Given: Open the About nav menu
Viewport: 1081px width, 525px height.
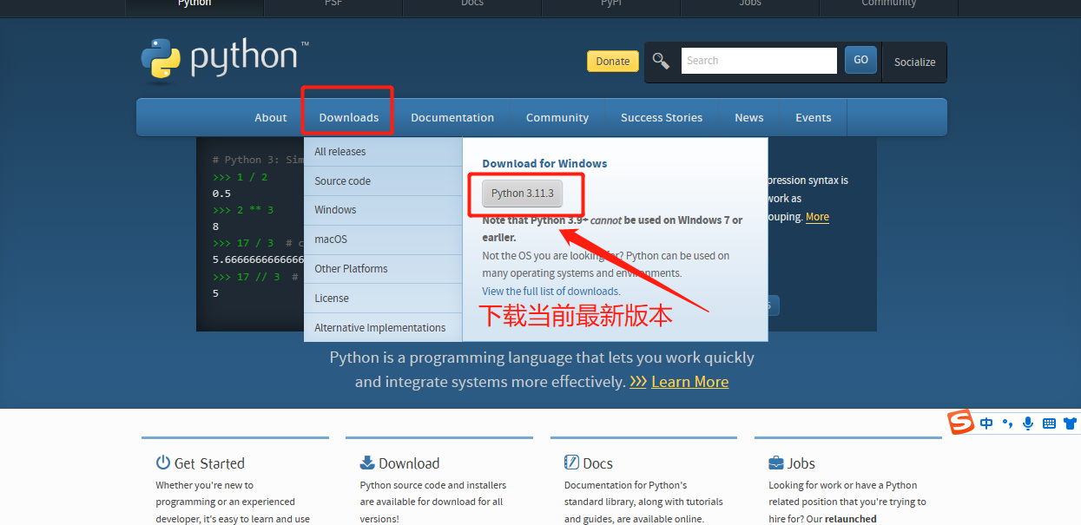Looking at the screenshot, I should point(271,117).
